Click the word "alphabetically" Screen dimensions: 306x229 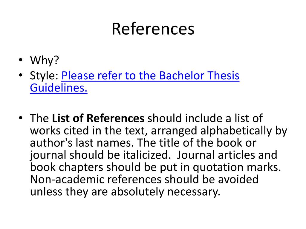pos(236,131)
